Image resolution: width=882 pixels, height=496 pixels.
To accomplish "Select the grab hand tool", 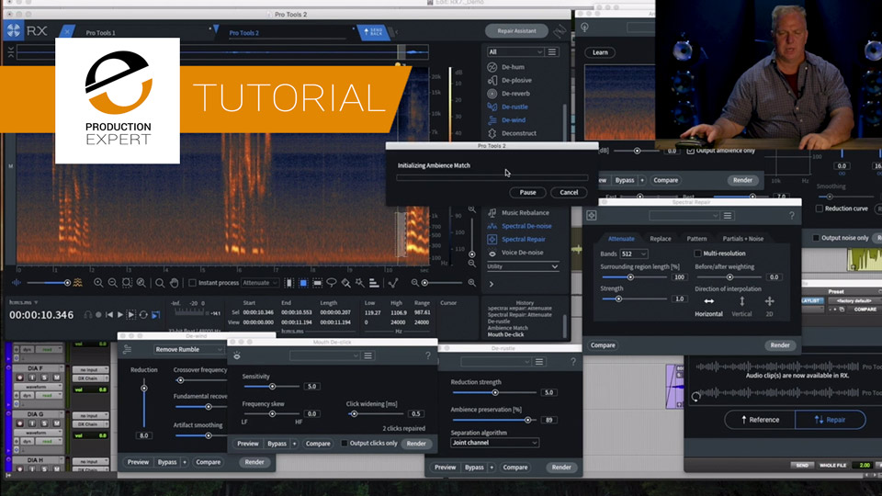I will point(175,283).
